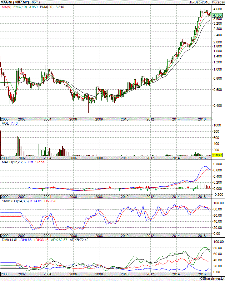Click the stochastic D:79.28 value
This screenshot has width=225, height=281.
tap(50, 201)
